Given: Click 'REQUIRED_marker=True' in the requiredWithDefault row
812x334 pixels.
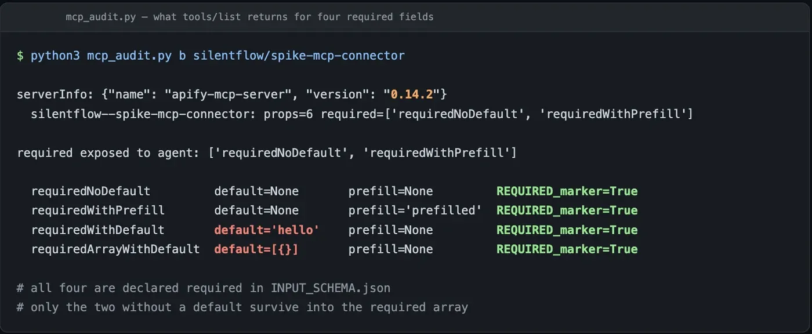Looking at the screenshot, I should [567, 230].
